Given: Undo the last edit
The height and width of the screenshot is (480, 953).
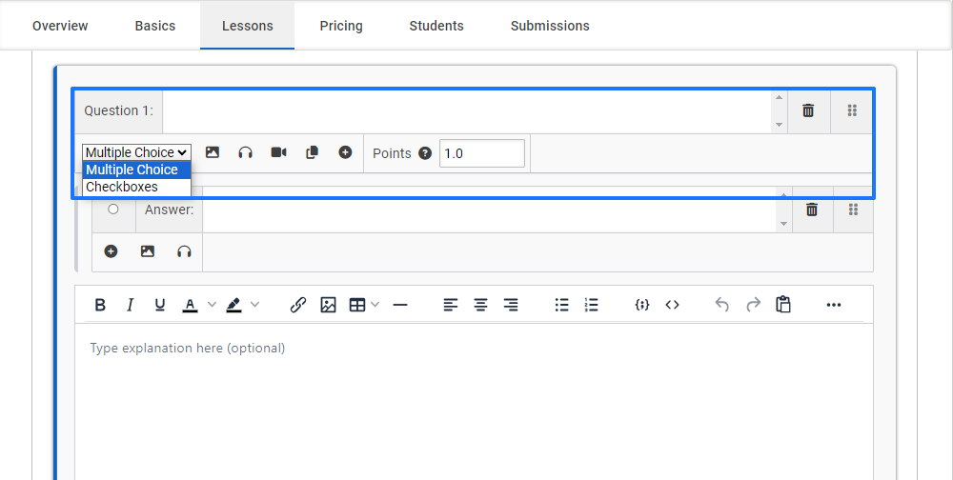Looking at the screenshot, I should pyautogui.click(x=722, y=305).
